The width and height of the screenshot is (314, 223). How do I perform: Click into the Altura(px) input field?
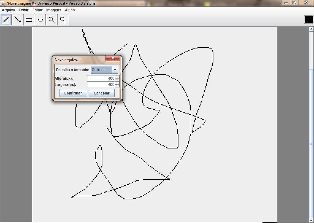(101, 79)
